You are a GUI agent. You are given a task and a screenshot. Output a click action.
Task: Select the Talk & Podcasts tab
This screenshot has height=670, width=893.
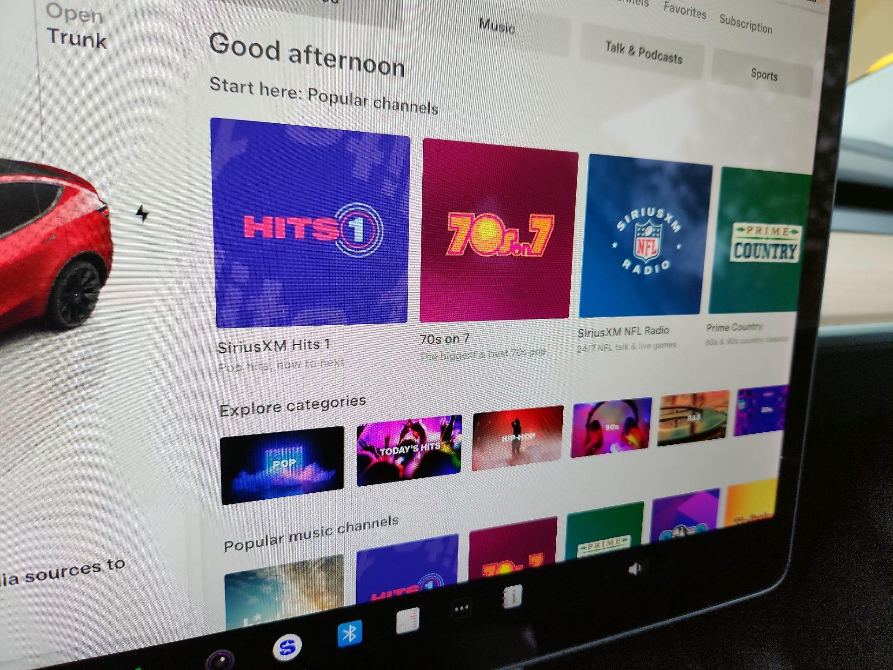643,53
